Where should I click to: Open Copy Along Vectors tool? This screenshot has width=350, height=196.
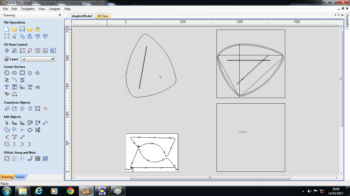(x=30, y=158)
